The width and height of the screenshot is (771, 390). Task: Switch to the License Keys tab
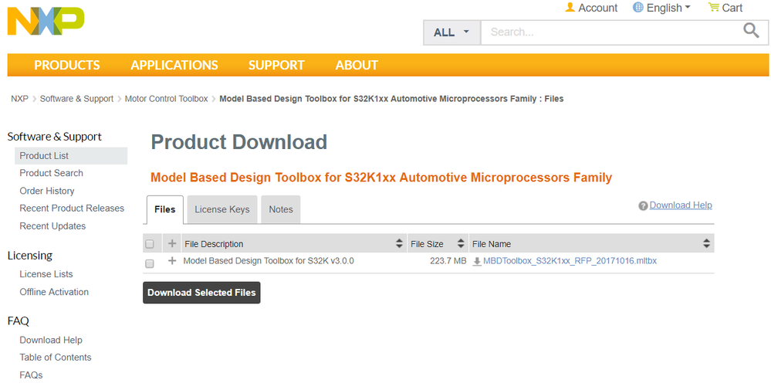tap(222, 209)
